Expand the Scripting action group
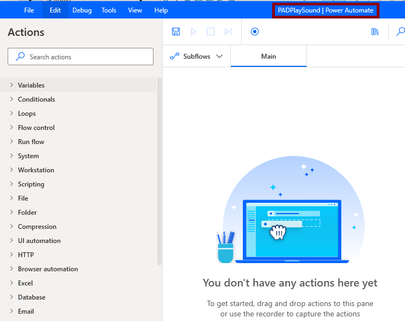Screen dimensions: 405x324 coord(78,184)
